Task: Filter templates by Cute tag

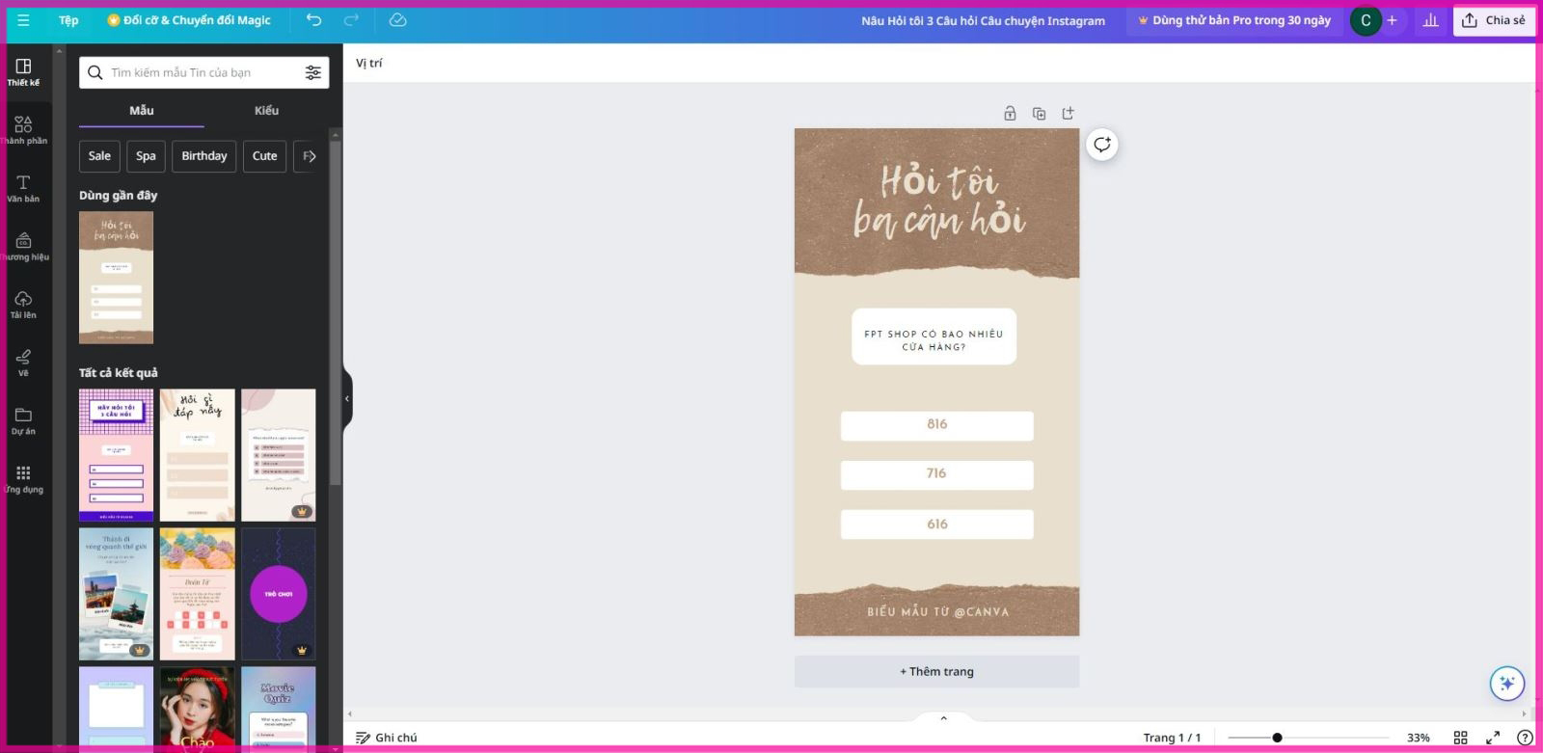Action: click(x=264, y=156)
